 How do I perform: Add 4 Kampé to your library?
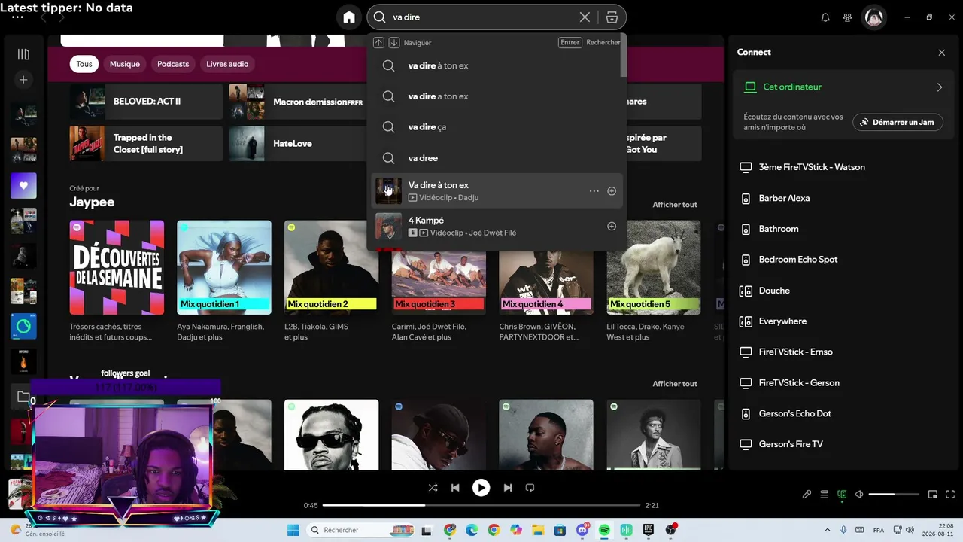coord(612,227)
